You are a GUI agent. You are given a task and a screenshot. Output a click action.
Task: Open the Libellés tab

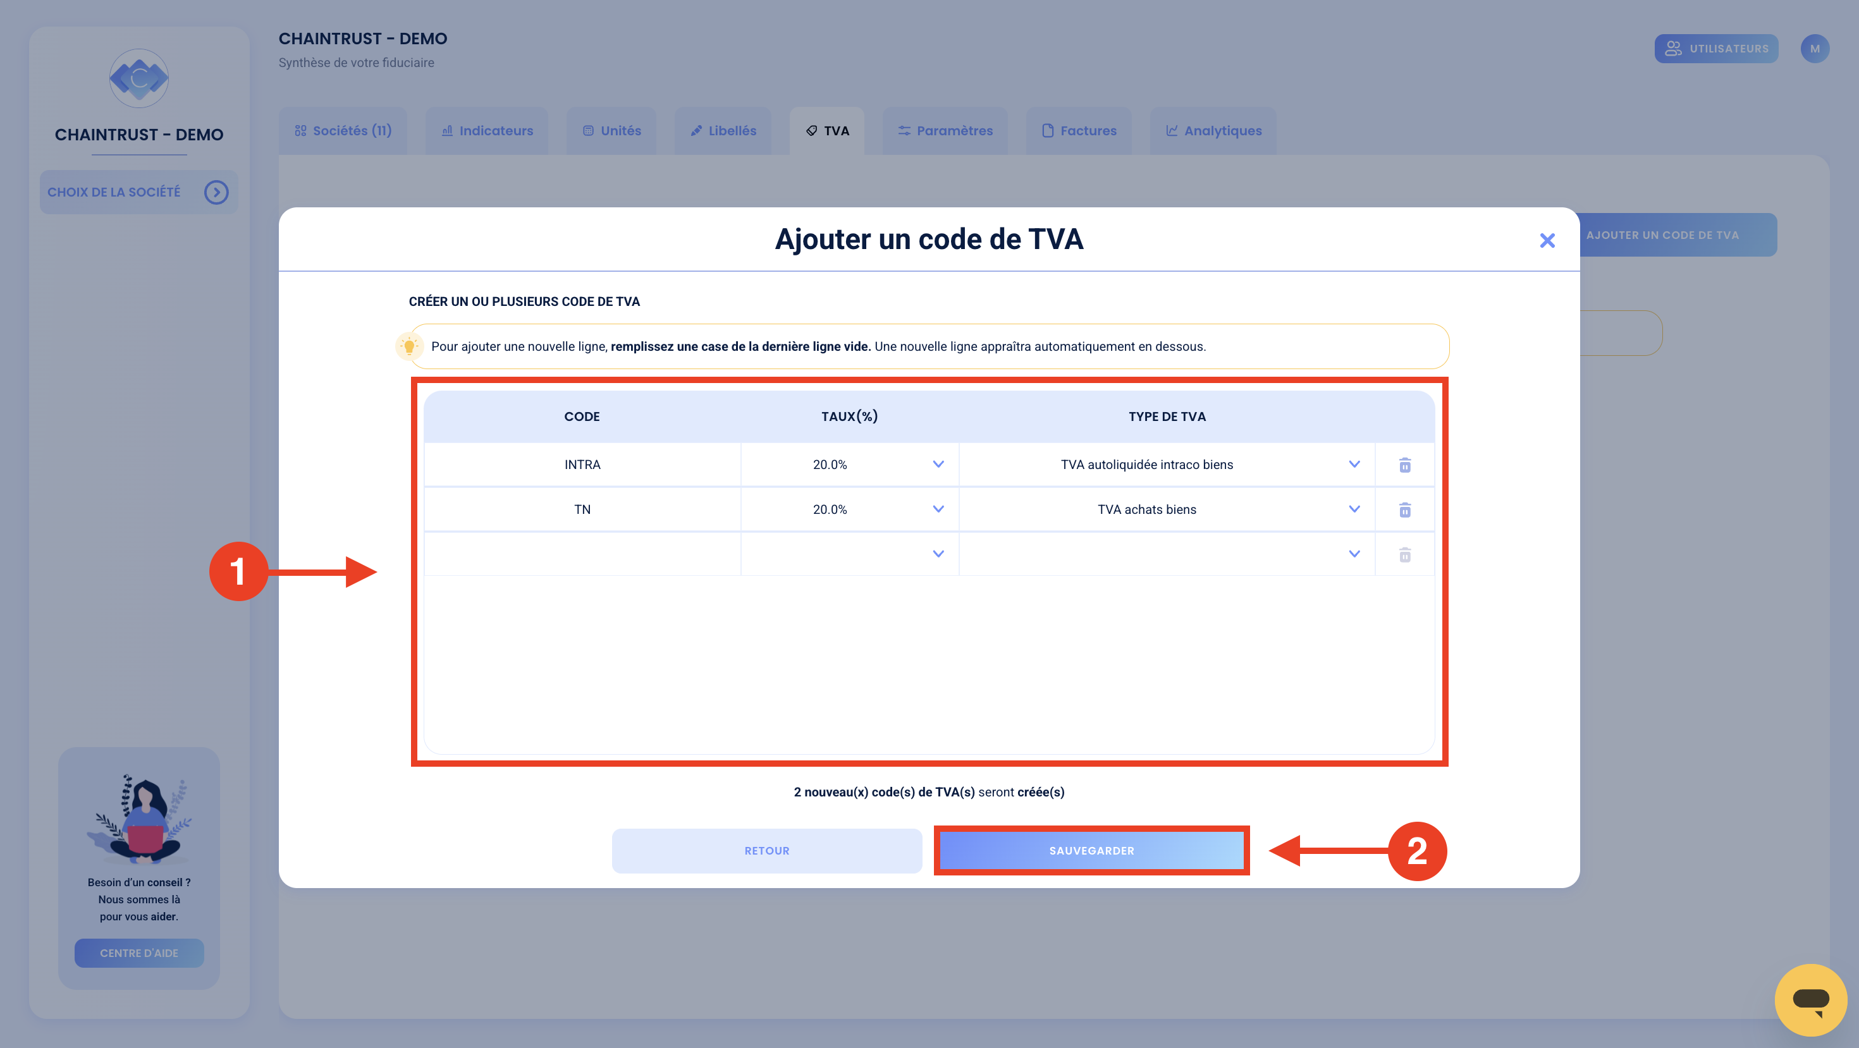pos(722,131)
